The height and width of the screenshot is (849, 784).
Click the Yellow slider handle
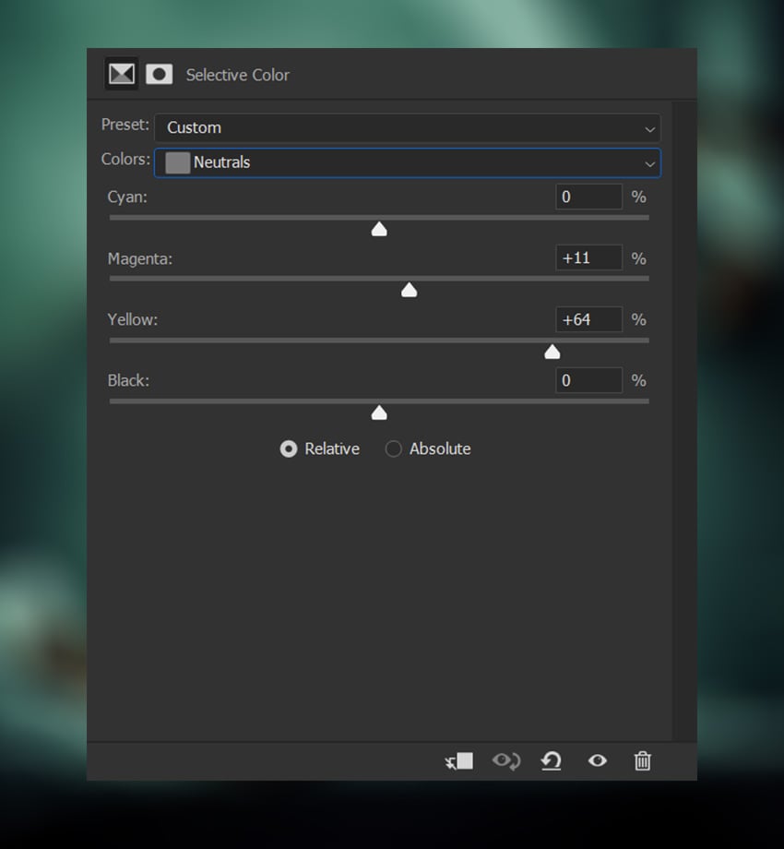tap(552, 352)
